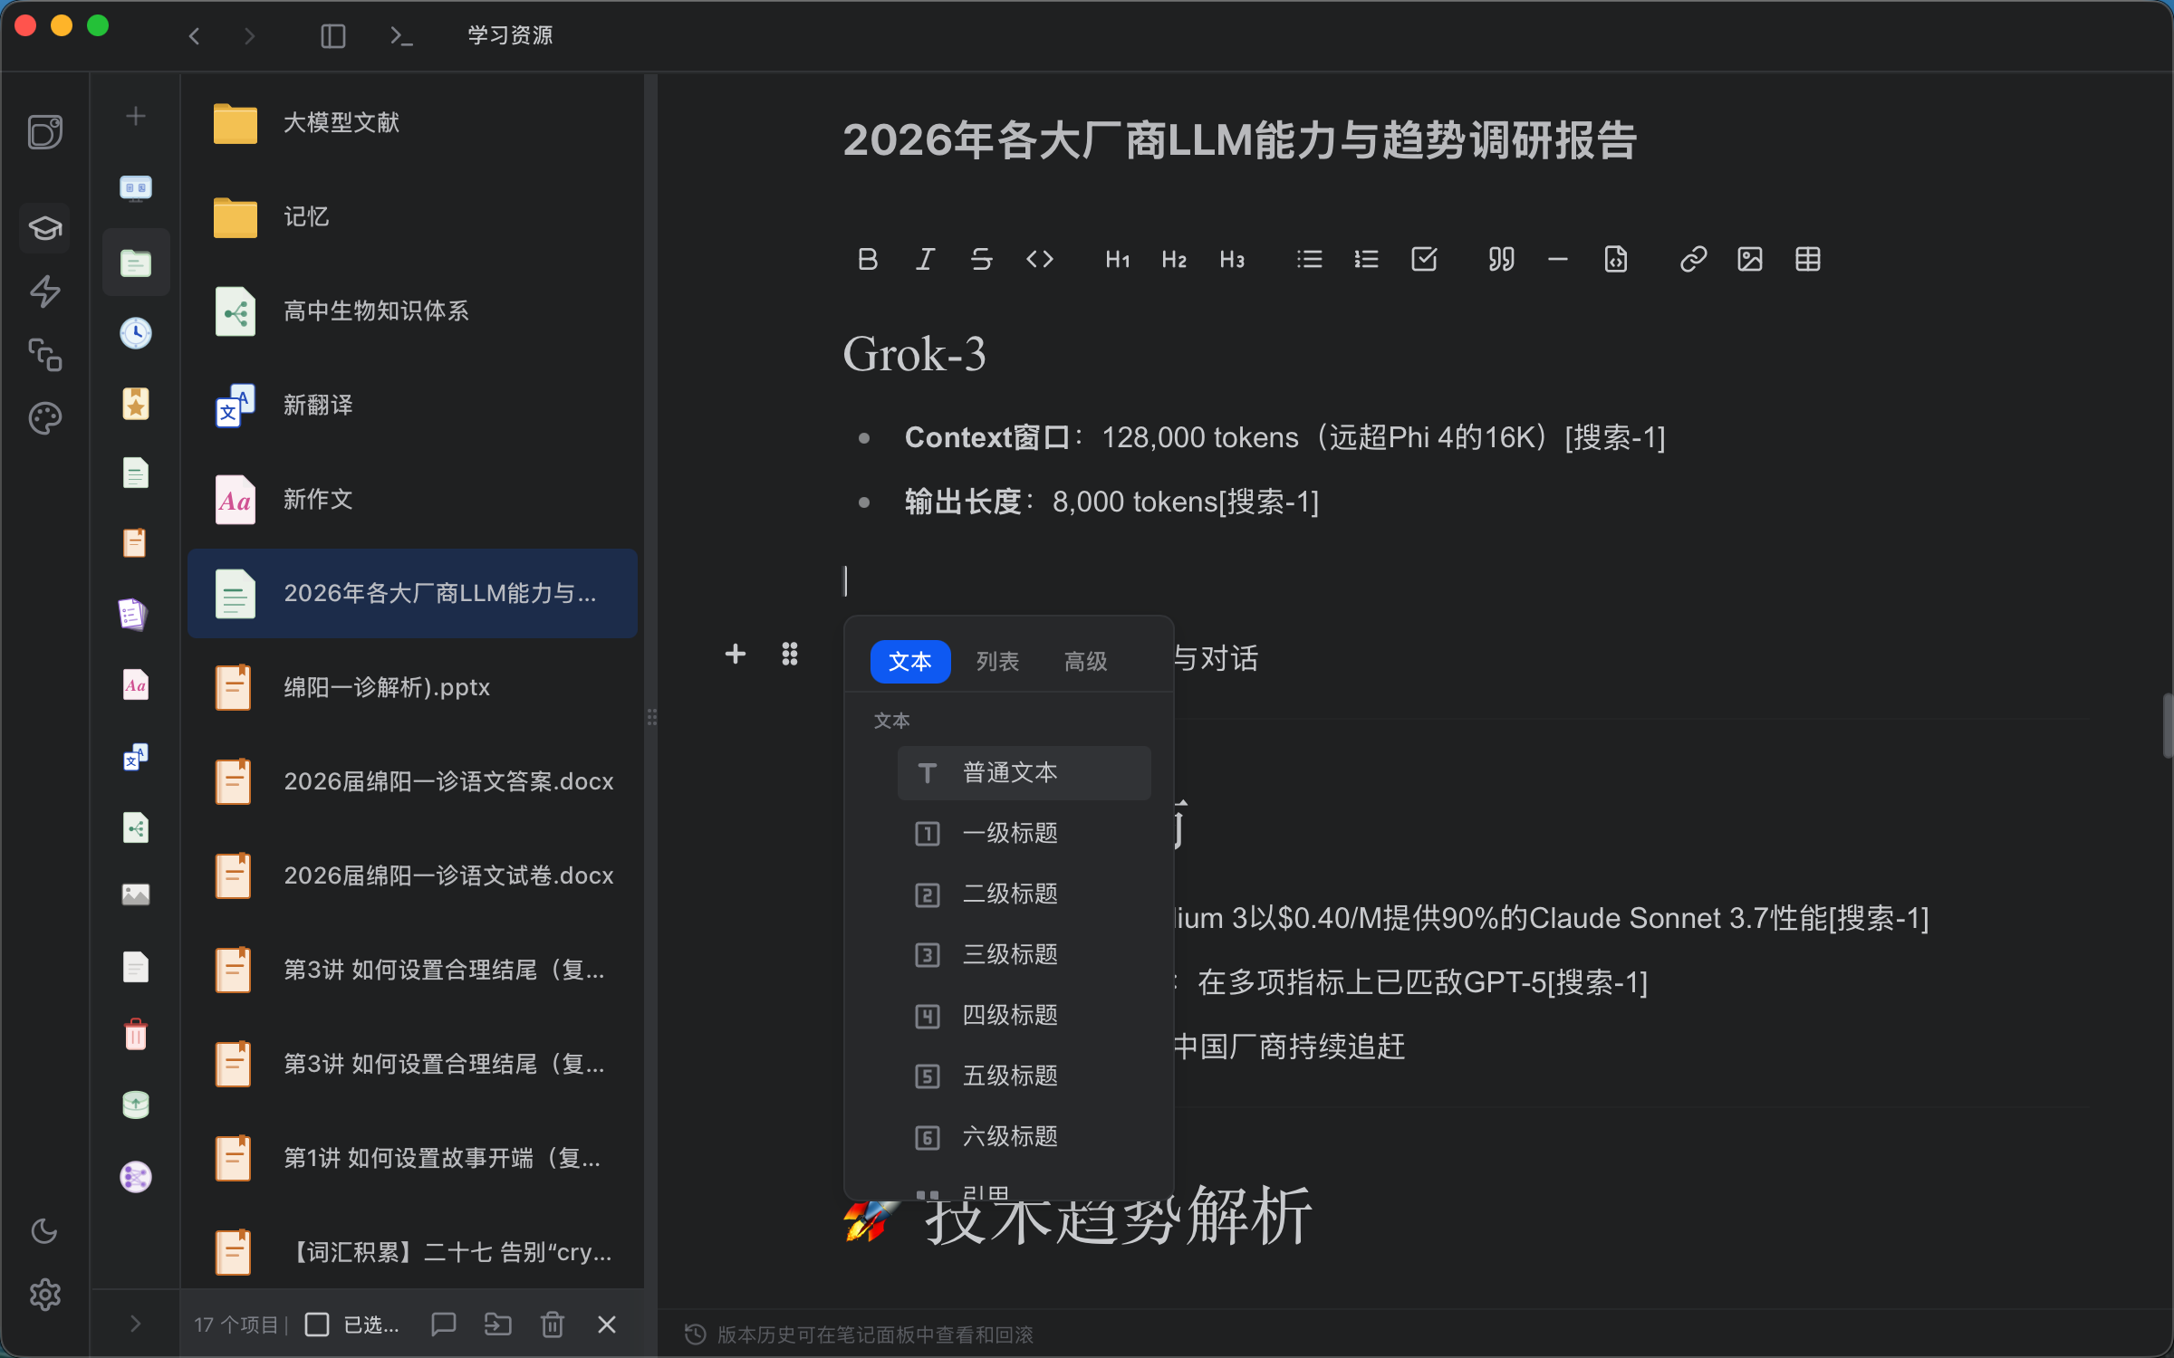Choose 二级标题 block type

pyautogui.click(x=1024, y=894)
